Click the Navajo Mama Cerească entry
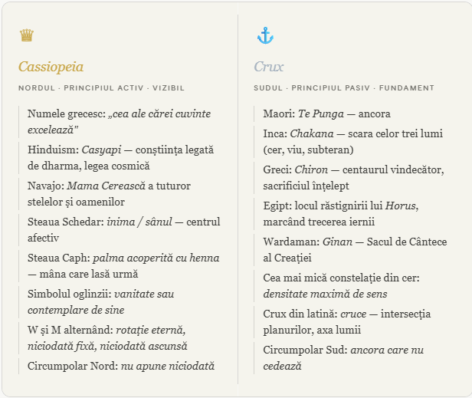Screen dimensions: 472x398 tap(109, 193)
